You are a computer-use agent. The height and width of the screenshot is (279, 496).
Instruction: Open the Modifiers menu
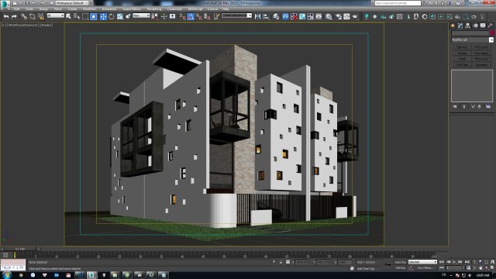[89, 9]
